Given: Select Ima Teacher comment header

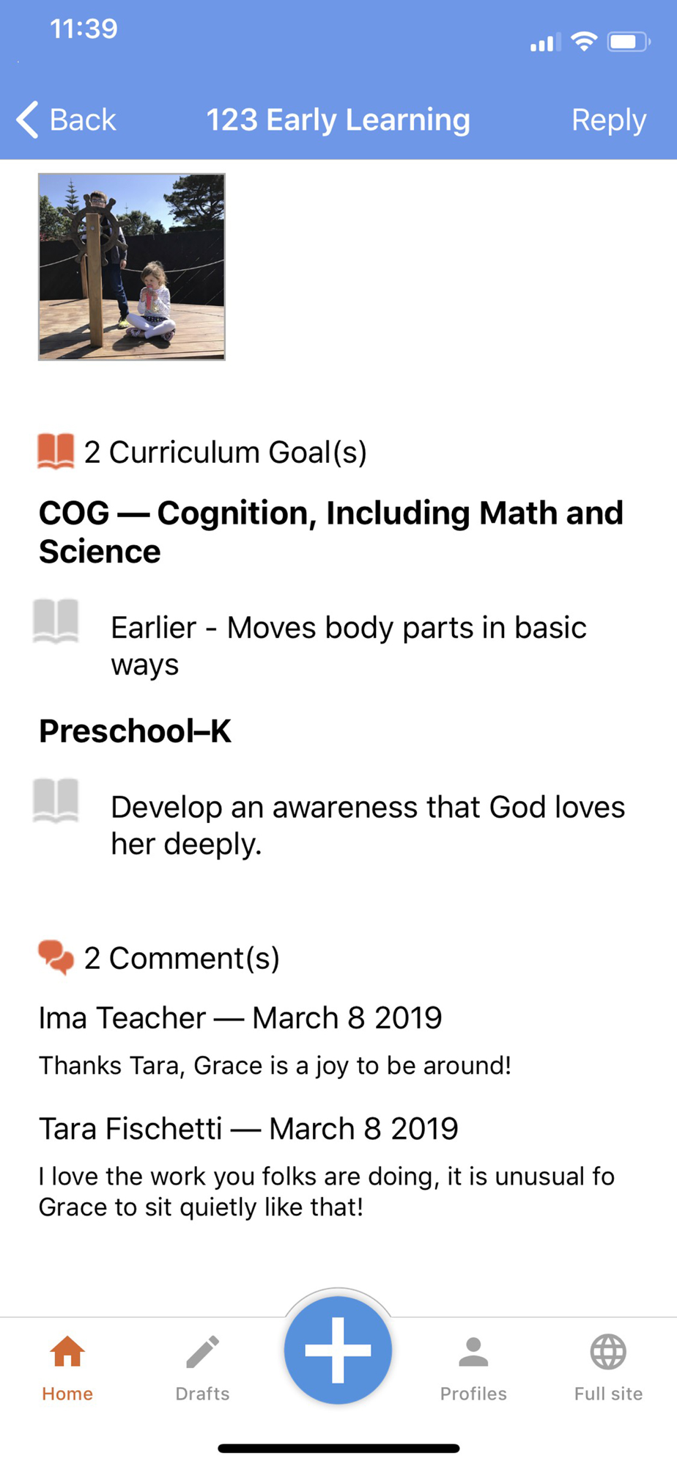Looking at the screenshot, I should (240, 1018).
